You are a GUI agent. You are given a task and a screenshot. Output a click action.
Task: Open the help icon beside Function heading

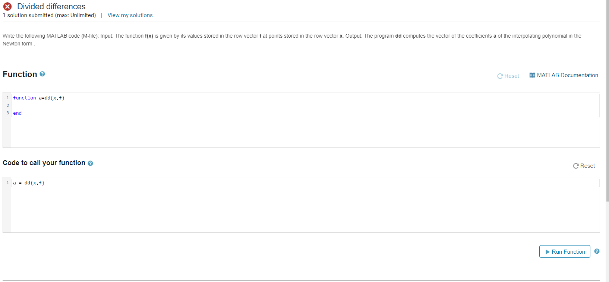[x=42, y=74]
